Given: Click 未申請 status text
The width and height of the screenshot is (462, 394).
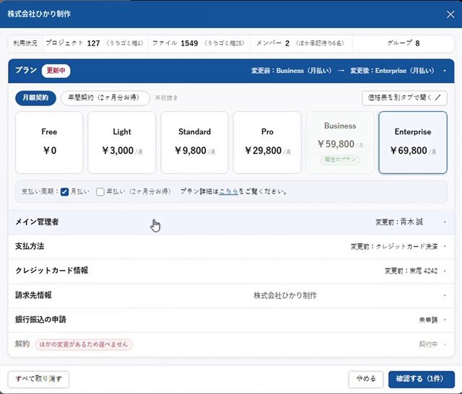Looking at the screenshot, I should click(x=428, y=320).
